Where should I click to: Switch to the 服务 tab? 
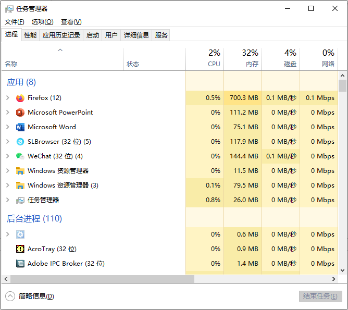point(161,35)
